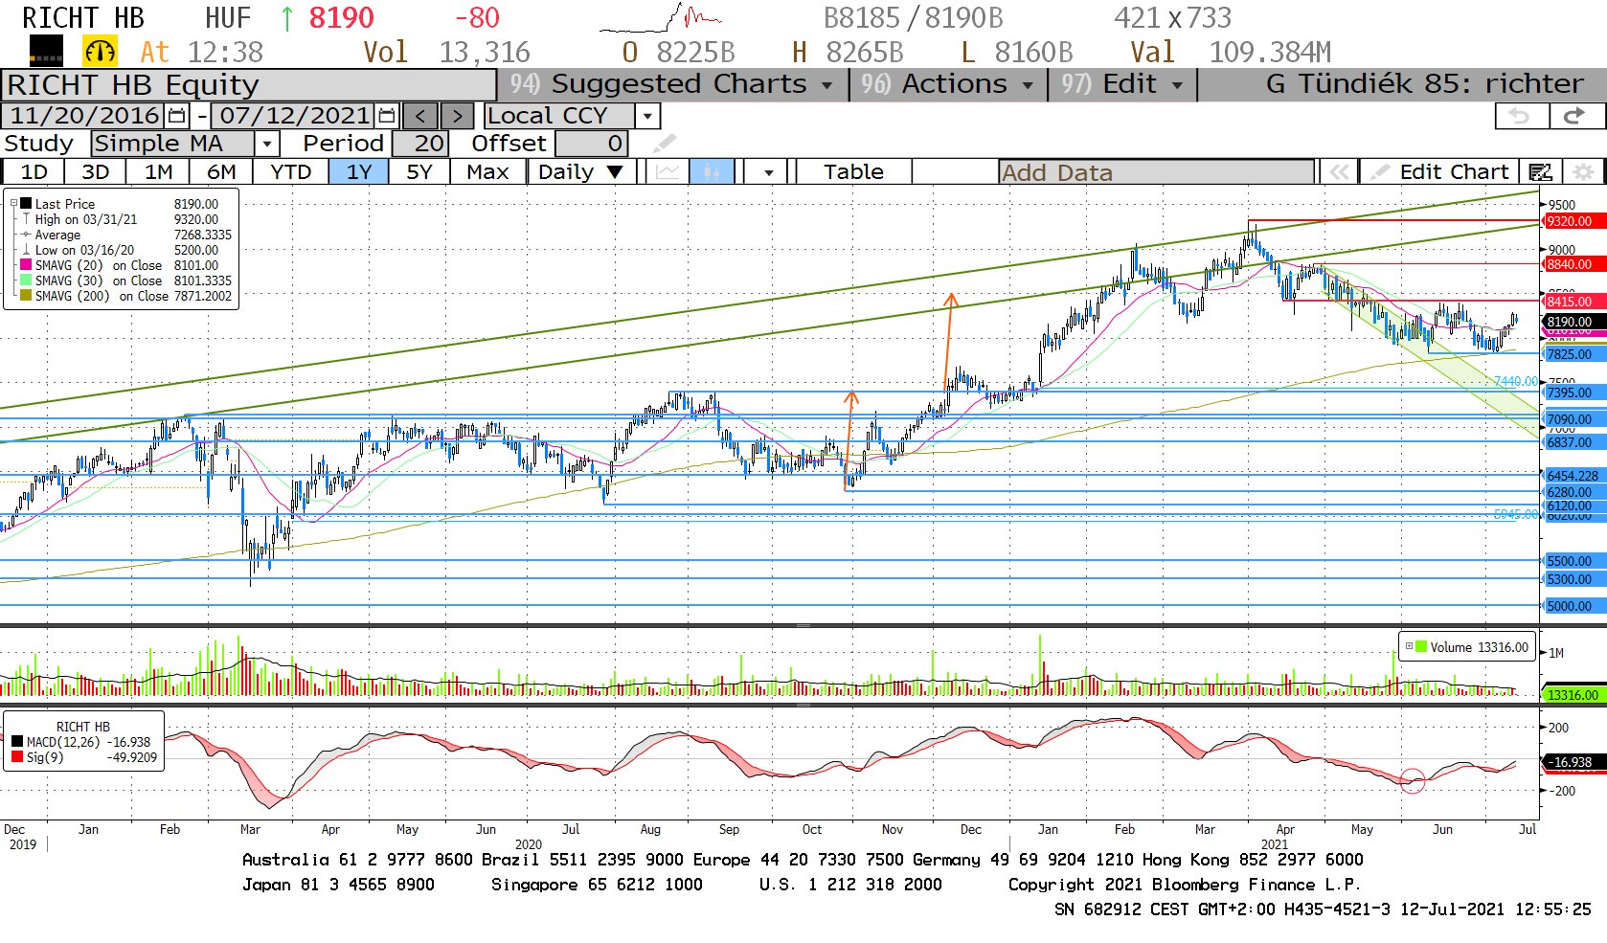Click the orange gauge icon beside At
The width and height of the screenshot is (1607, 943).
point(100,52)
